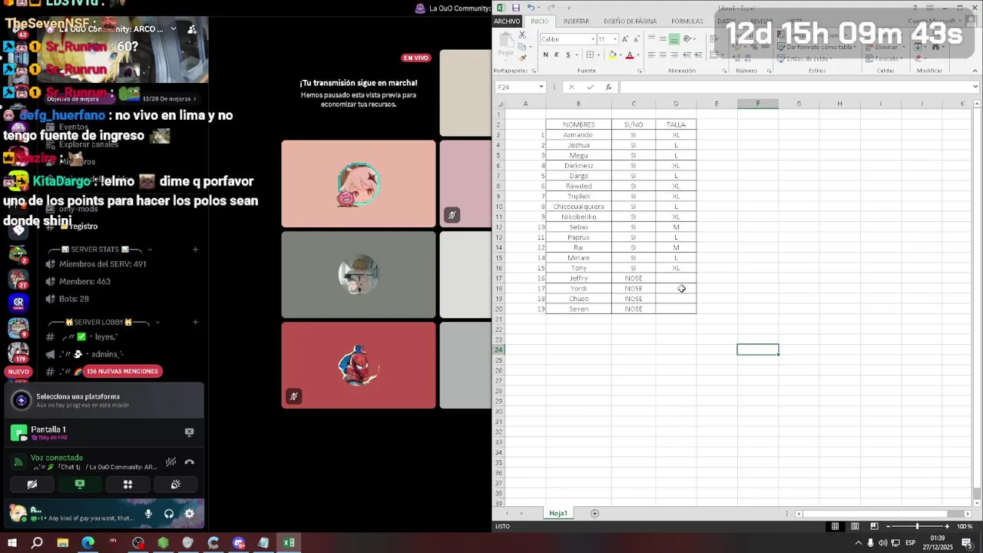The width and height of the screenshot is (983, 553).
Task: Click the Format Painter brush icon
Action: [522, 57]
